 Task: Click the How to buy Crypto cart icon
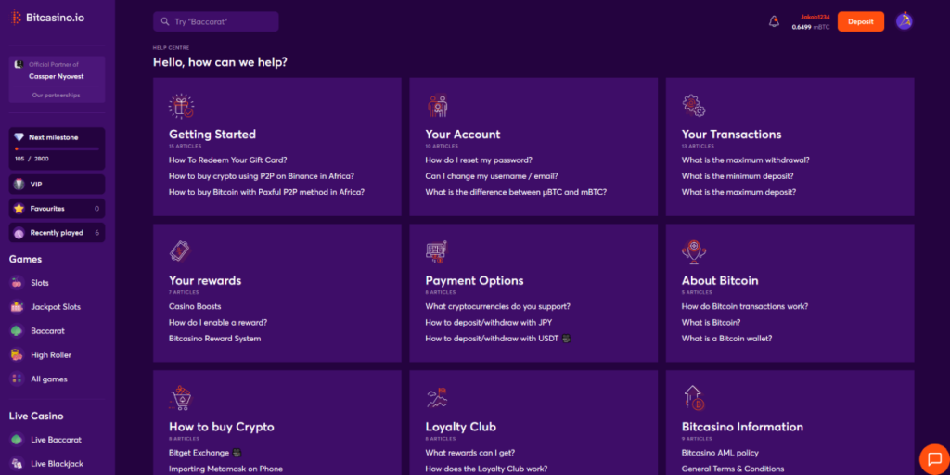coord(181,398)
